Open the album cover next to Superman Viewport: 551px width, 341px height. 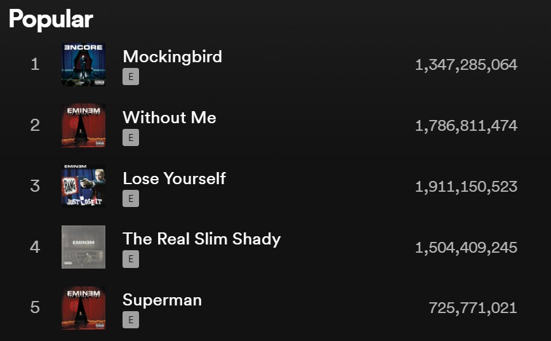(83, 307)
